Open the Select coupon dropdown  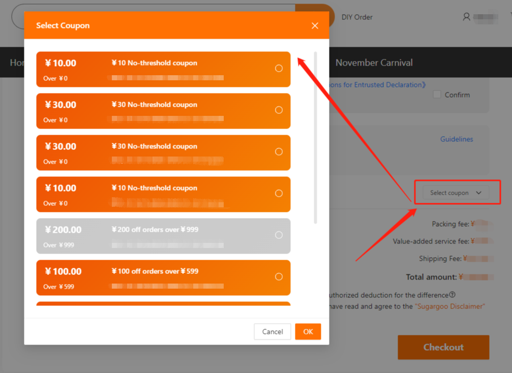pyautogui.click(x=456, y=193)
